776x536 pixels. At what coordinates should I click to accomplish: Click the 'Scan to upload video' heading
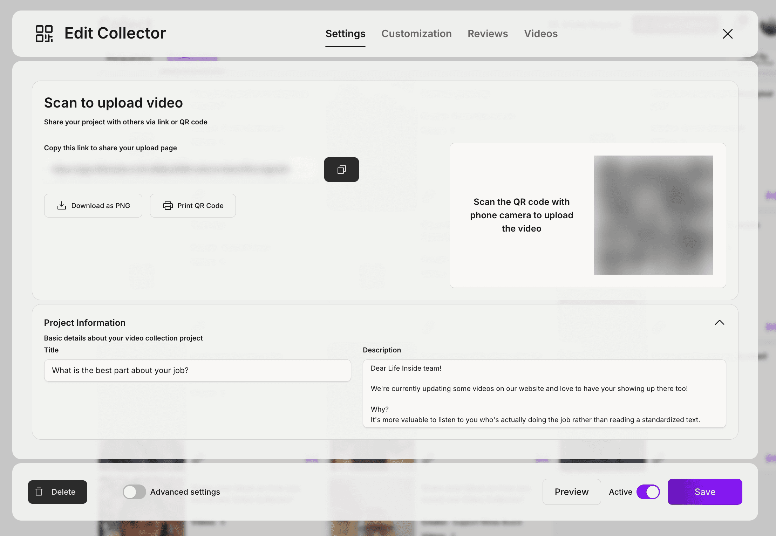click(x=113, y=103)
